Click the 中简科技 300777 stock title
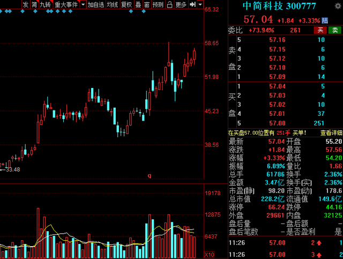The width and height of the screenshot is (343, 259). click(279, 6)
